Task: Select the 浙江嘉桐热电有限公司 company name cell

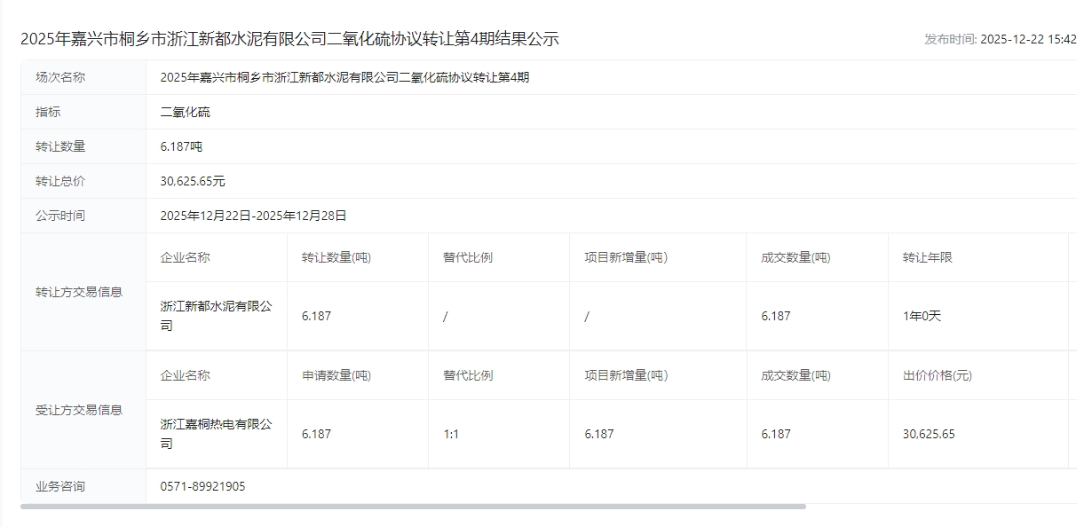Action: coord(216,434)
